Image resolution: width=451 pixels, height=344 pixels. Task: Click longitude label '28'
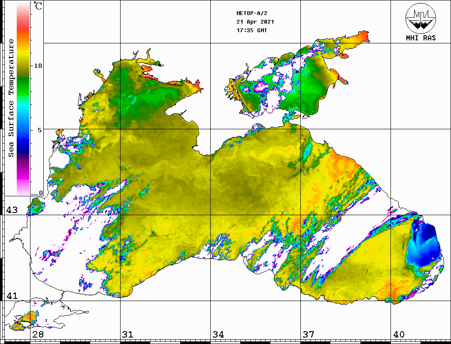pos(38,335)
